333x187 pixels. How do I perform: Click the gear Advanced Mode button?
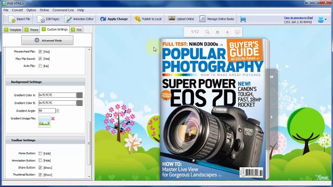point(47,41)
